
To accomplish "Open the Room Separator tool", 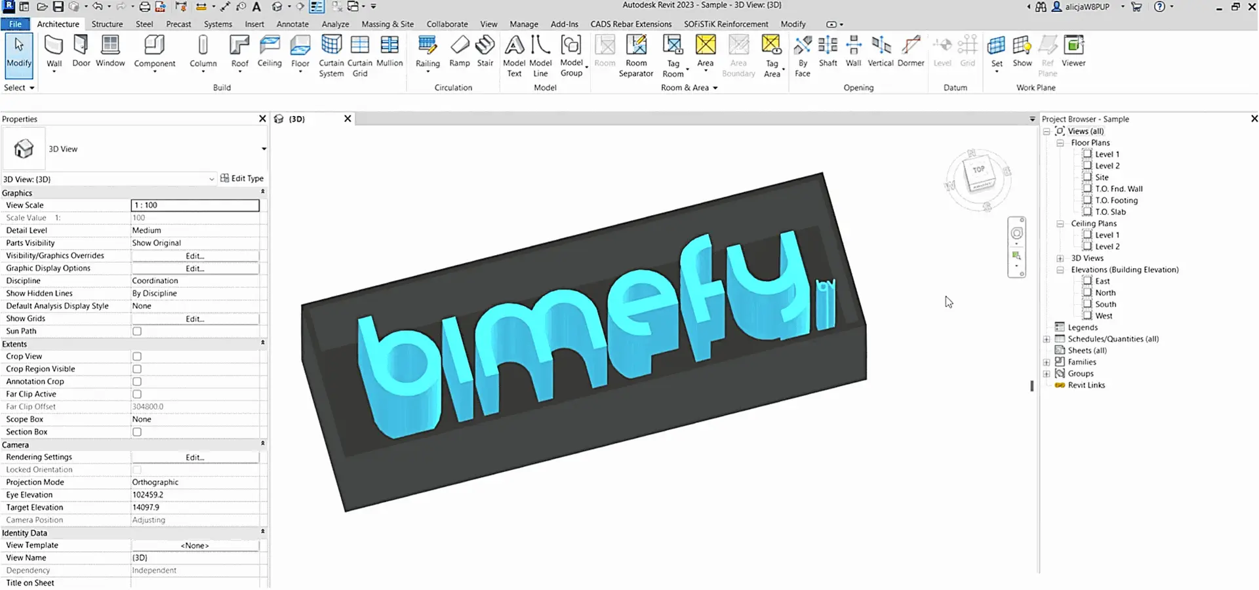I will pyautogui.click(x=636, y=55).
